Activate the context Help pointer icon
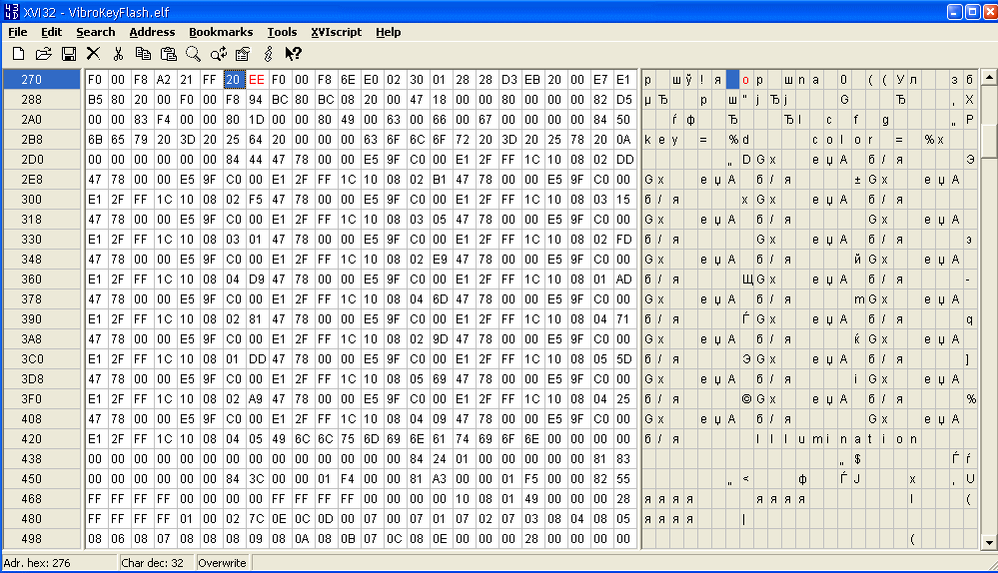This screenshot has width=998, height=573. (293, 54)
